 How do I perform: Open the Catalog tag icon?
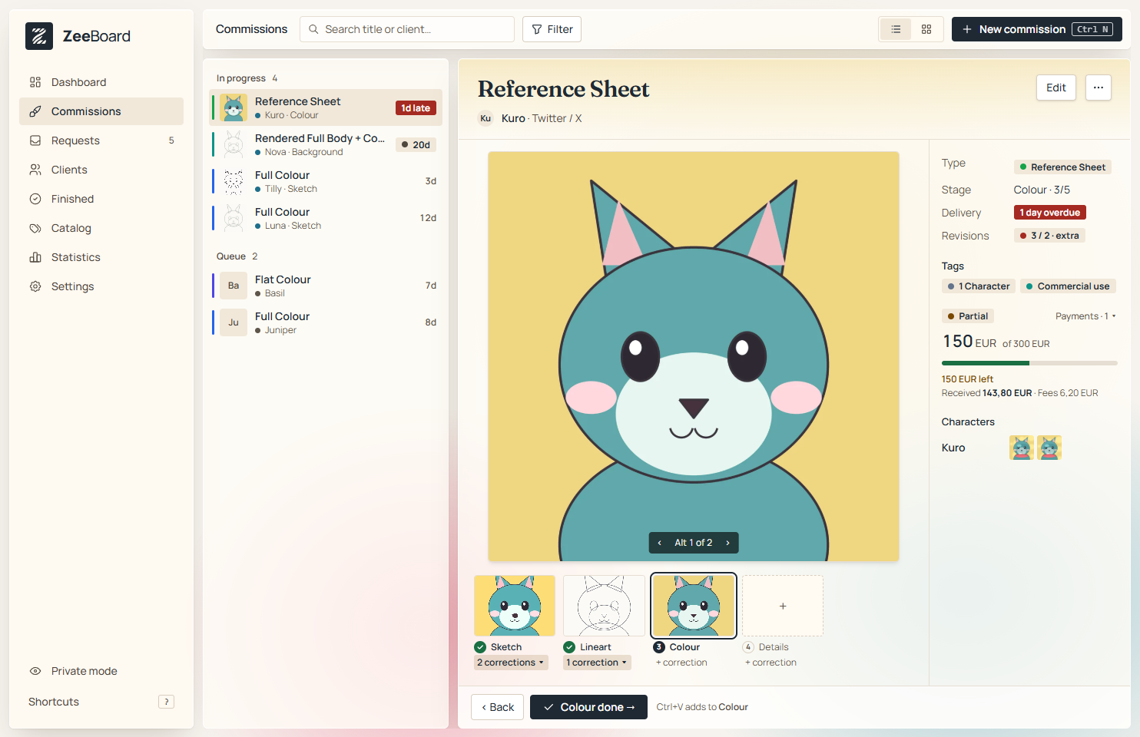pos(35,228)
